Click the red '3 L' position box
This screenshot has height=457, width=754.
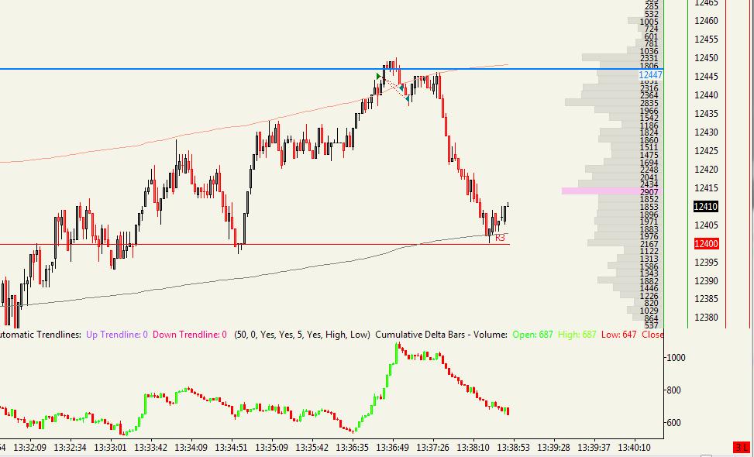coord(743,448)
